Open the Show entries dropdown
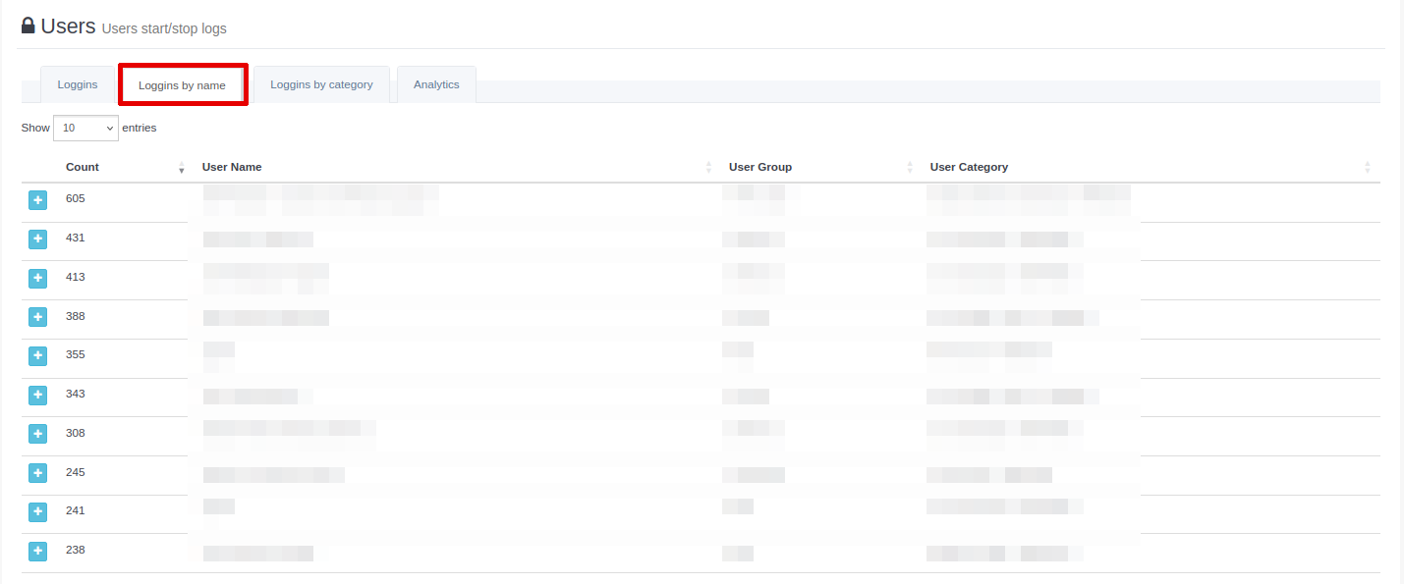Image resolution: width=1404 pixels, height=584 pixels. tap(85, 128)
